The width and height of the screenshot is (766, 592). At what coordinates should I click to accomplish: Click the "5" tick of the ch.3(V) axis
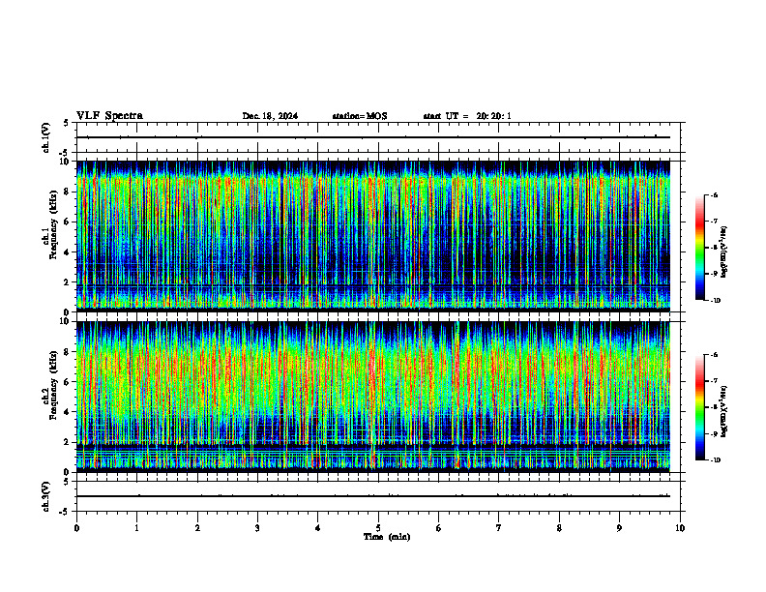(x=68, y=482)
